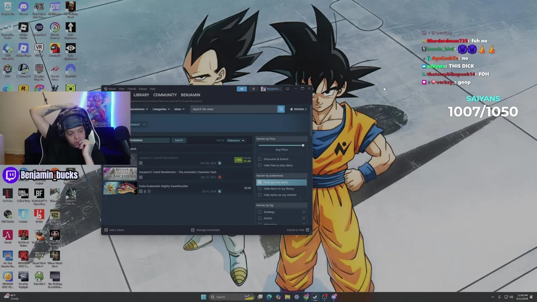Click the Search button beside the term field
Image resolution: width=537 pixels, height=302 pixels.
point(179,141)
